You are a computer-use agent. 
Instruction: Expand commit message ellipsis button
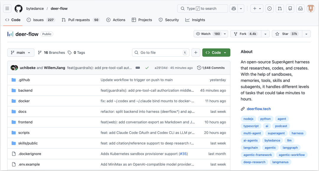pos(138,68)
